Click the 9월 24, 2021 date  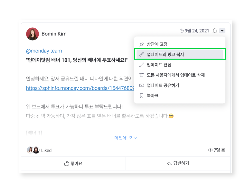click(x=197, y=31)
